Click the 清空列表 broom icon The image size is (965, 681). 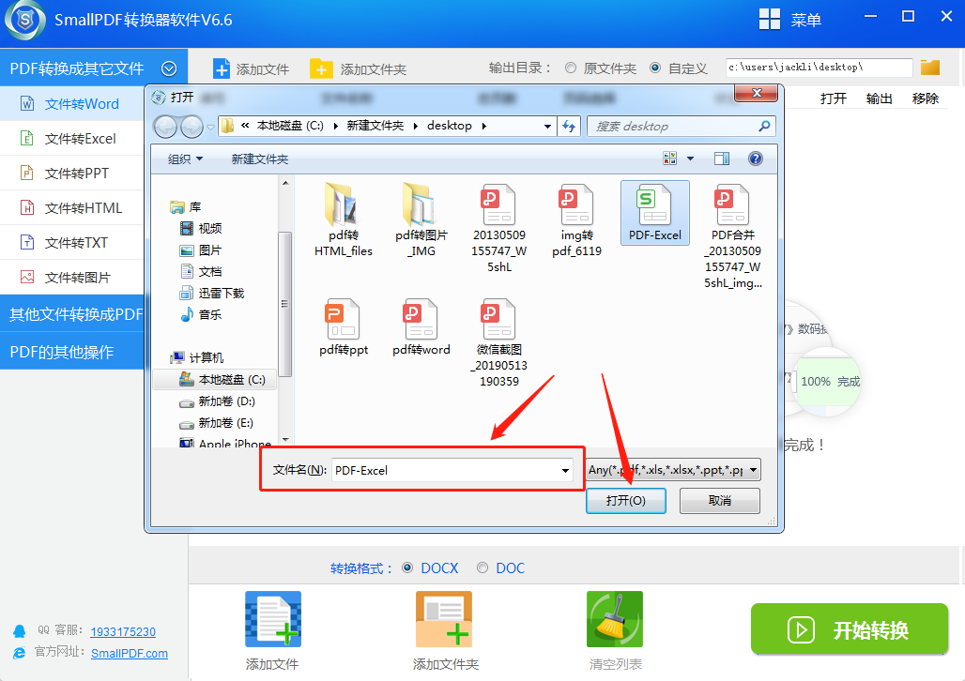[615, 620]
